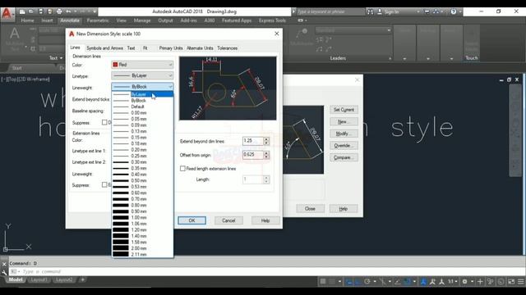This screenshot has width=526, height=295.
Task: Click the user icon beside Sign In
Action: point(380,11)
